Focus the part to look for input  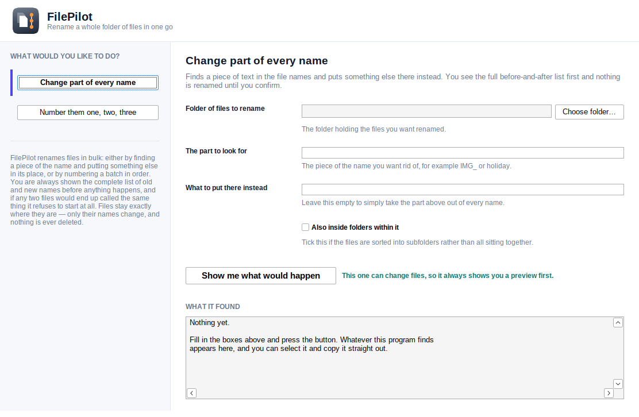coord(463,153)
